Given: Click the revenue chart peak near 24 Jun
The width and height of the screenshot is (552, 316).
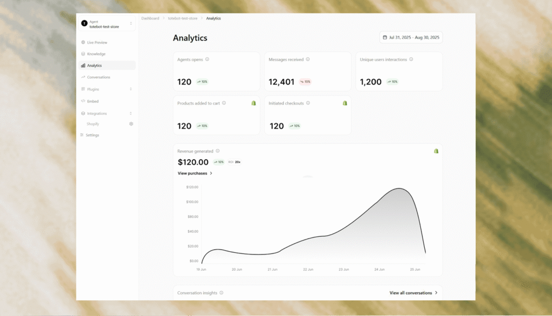Looking at the screenshot, I should (x=399, y=189).
